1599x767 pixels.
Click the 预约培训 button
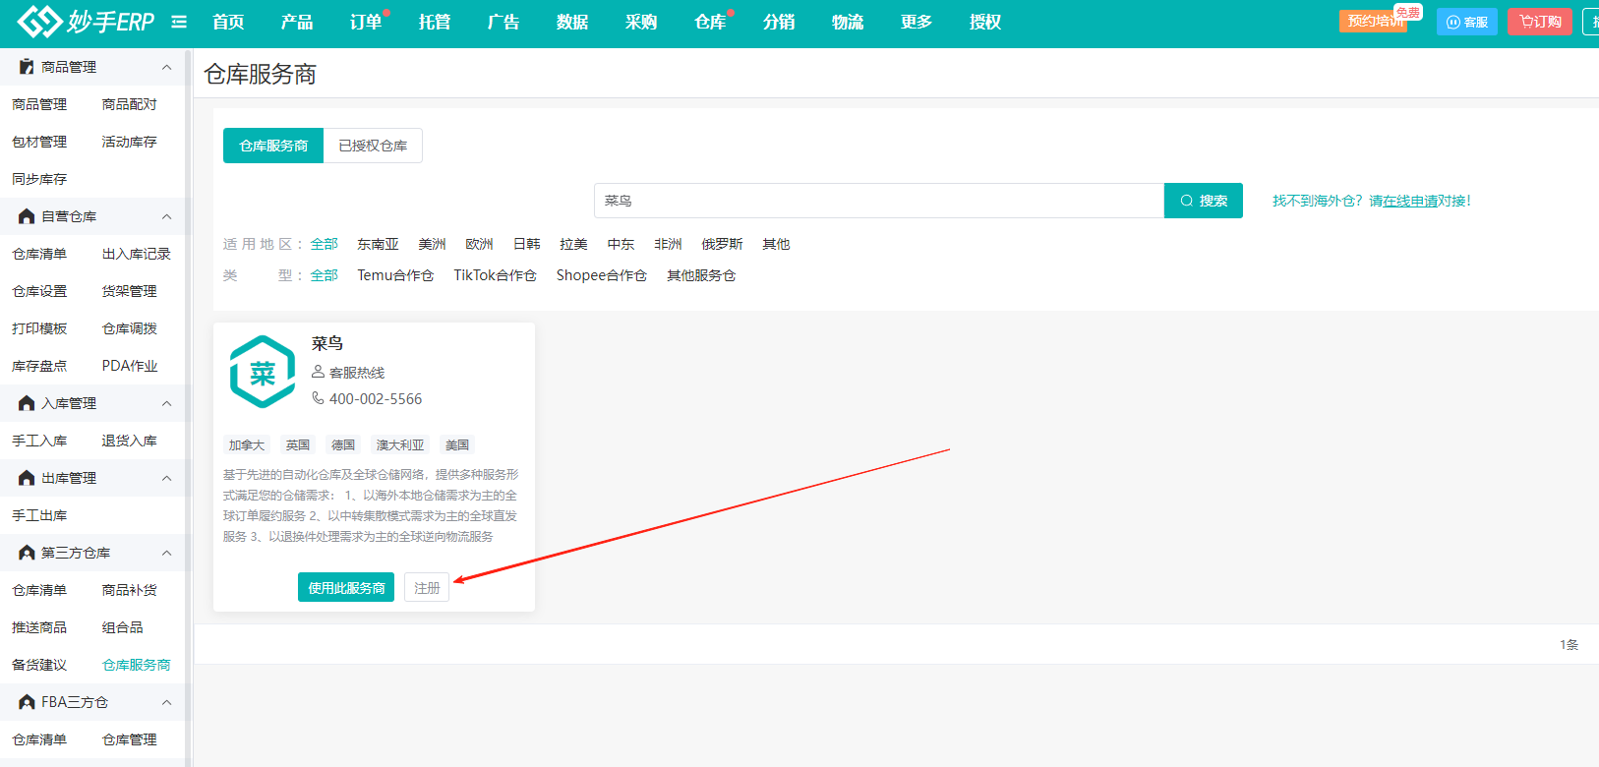[x=1375, y=22]
